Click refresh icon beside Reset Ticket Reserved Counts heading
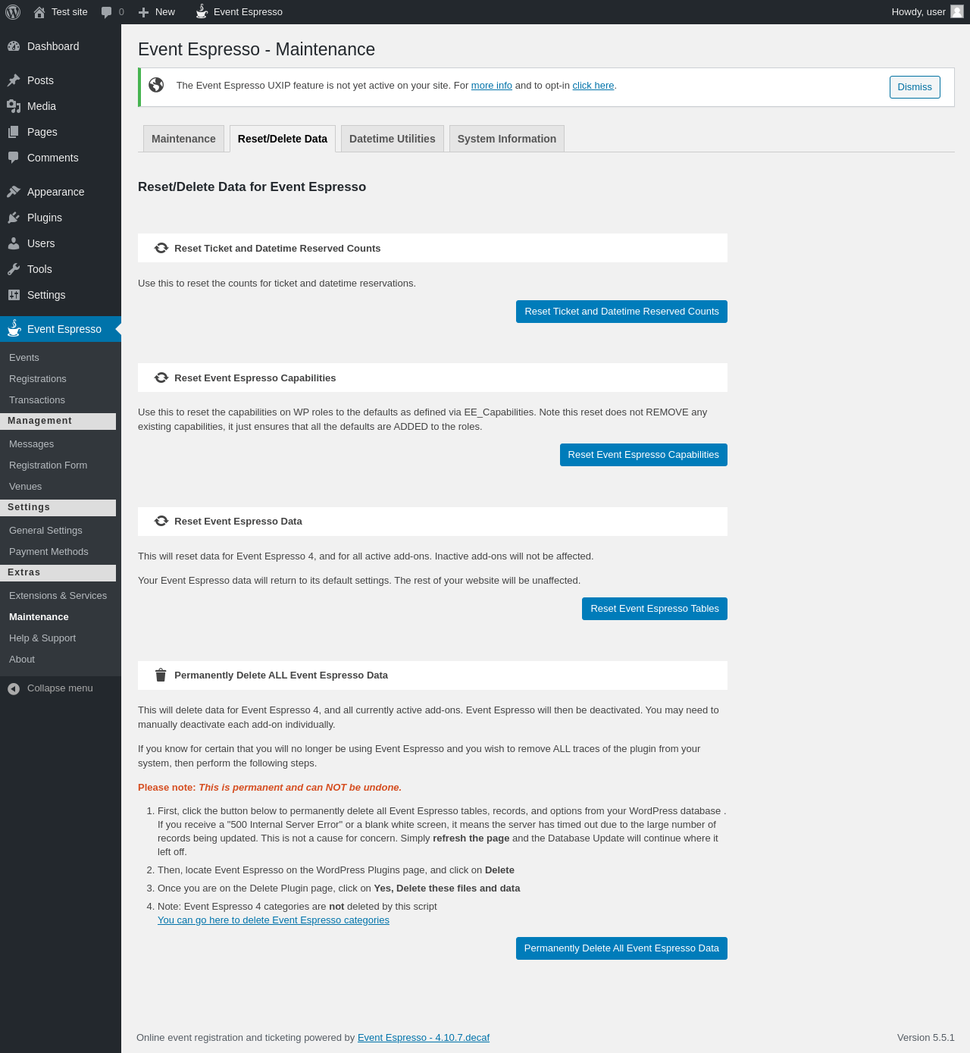Image resolution: width=970 pixels, height=1053 pixels. tap(161, 248)
